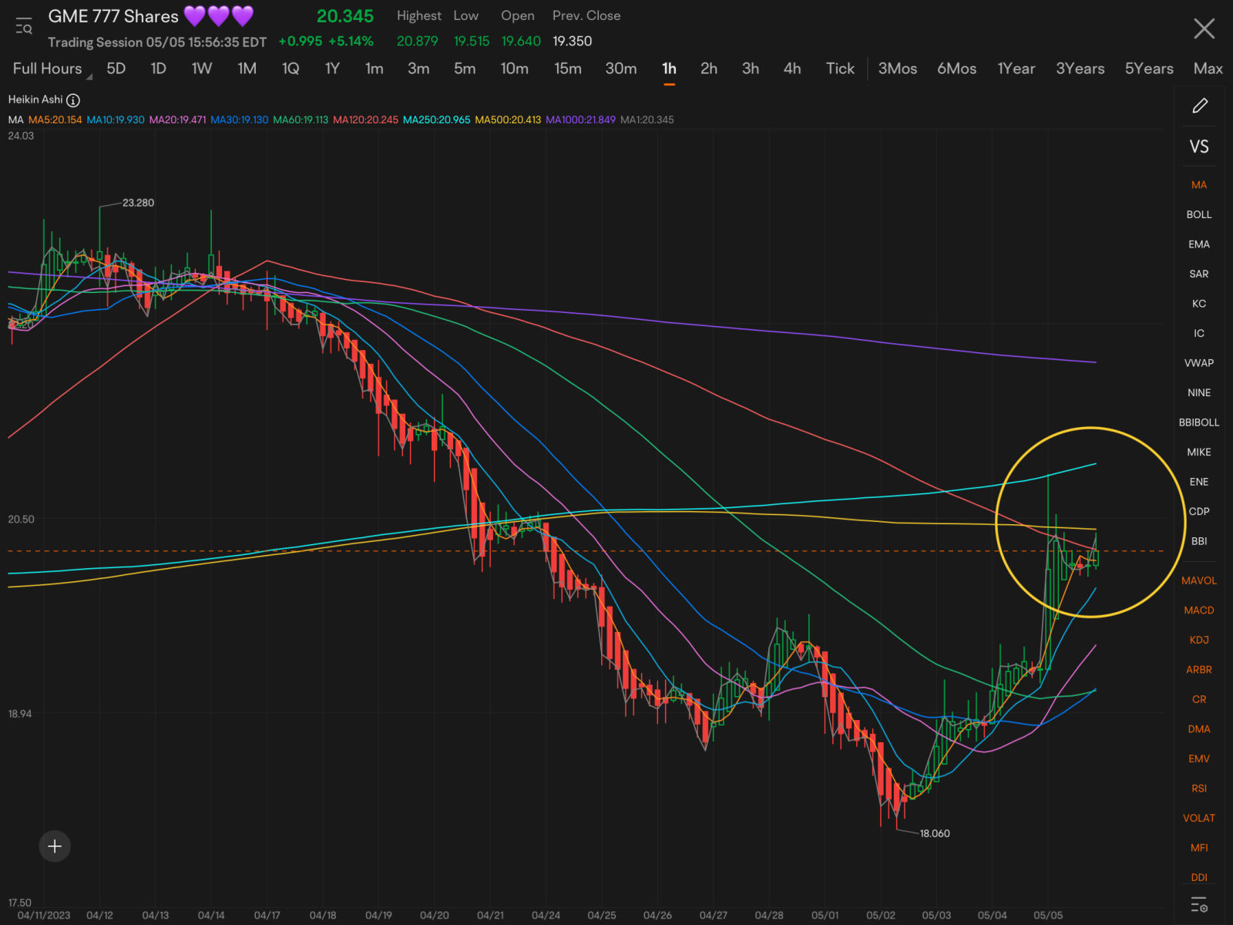Show the 3Years range
The image size is (1233, 925).
(1080, 69)
